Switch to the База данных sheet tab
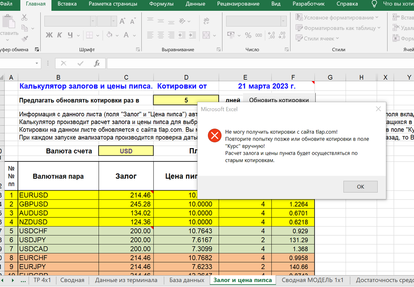The image size is (414, 287). pyautogui.click(x=187, y=280)
